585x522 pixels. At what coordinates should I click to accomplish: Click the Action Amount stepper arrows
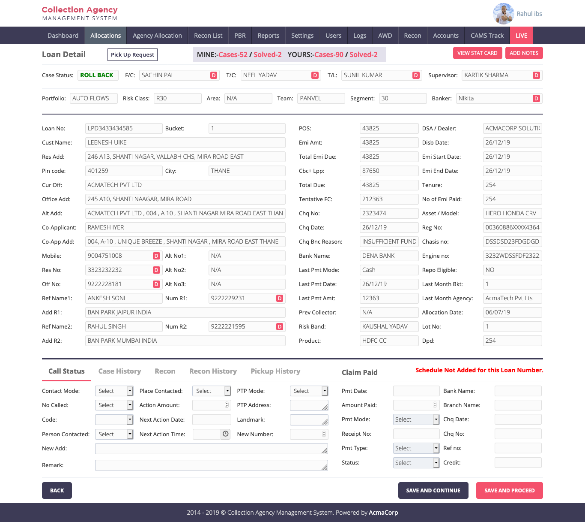(227, 405)
